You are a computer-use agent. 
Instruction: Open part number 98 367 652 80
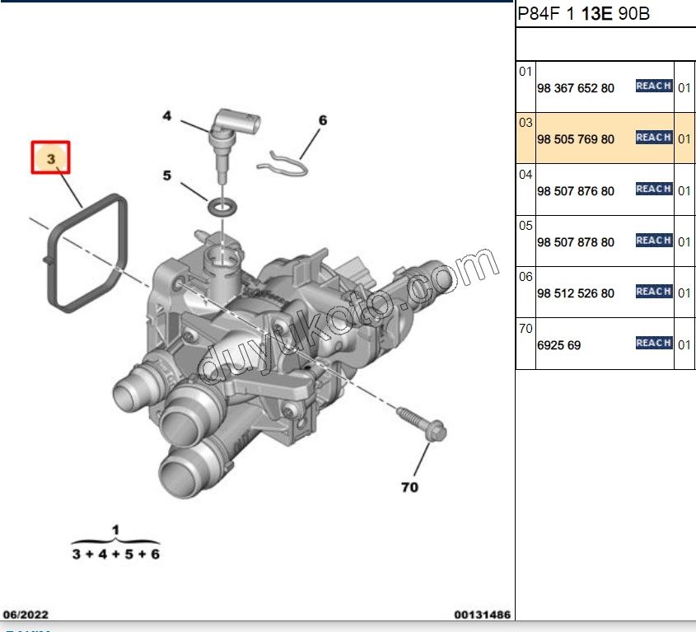tap(576, 88)
